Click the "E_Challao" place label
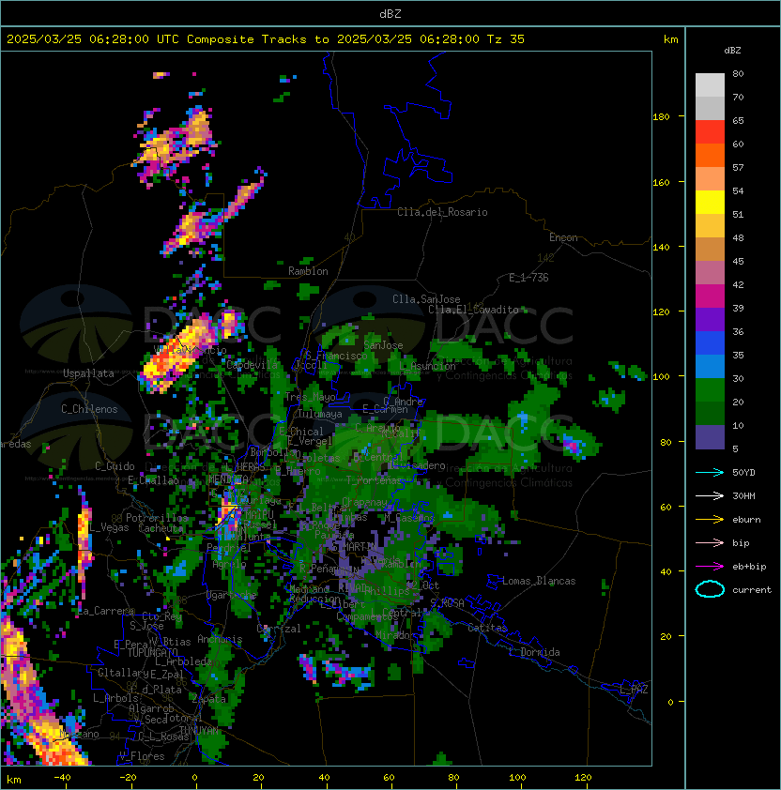Image resolution: width=781 pixels, height=790 pixels. pos(153,480)
